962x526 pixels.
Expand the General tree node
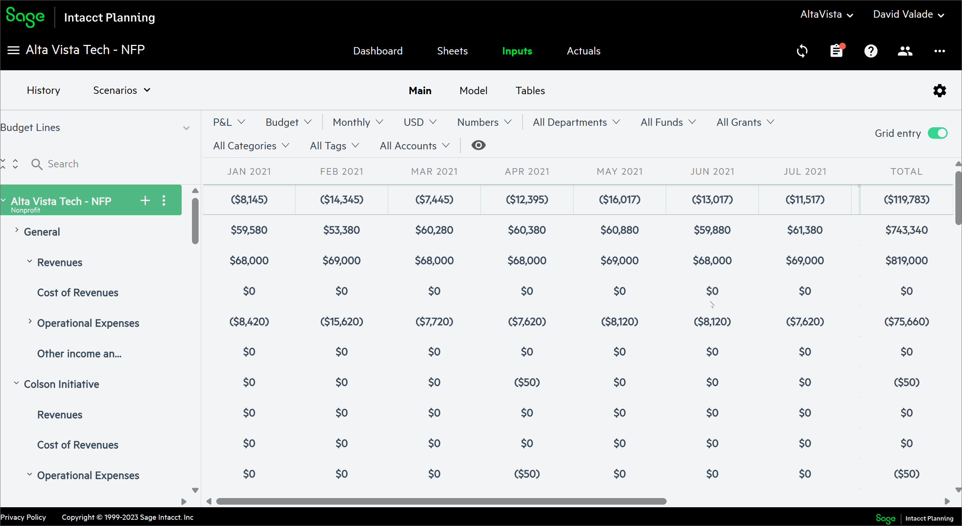point(17,230)
